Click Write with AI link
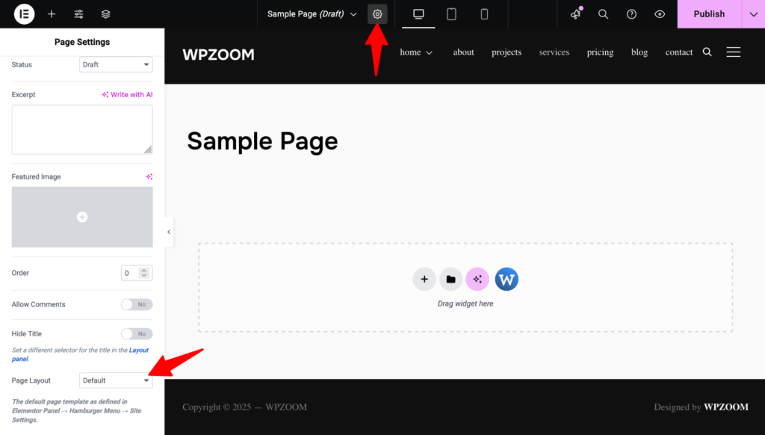The height and width of the screenshot is (435, 765). 128,95
